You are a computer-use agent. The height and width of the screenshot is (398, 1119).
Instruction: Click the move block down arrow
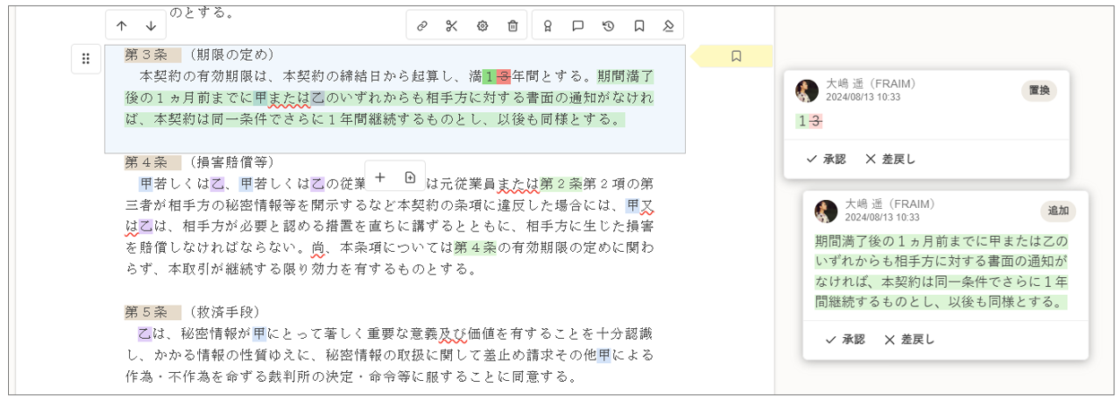[x=151, y=26]
